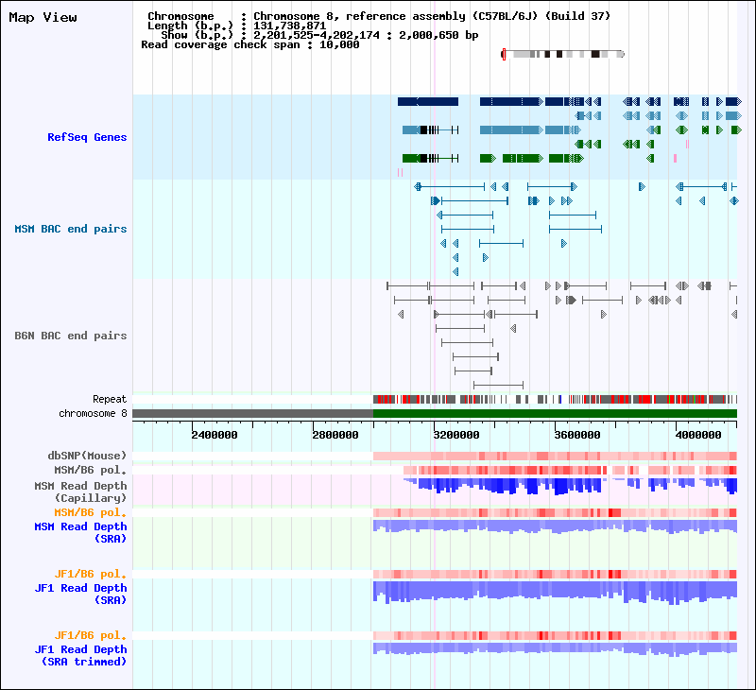Click the JF1 Read Depth (SRA) histogram
Screen dimensions: 756x690
[x=555, y=593]
